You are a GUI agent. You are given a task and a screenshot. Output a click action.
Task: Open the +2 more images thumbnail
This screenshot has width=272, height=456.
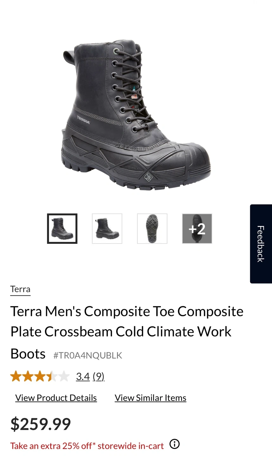[x=197, y=229]
